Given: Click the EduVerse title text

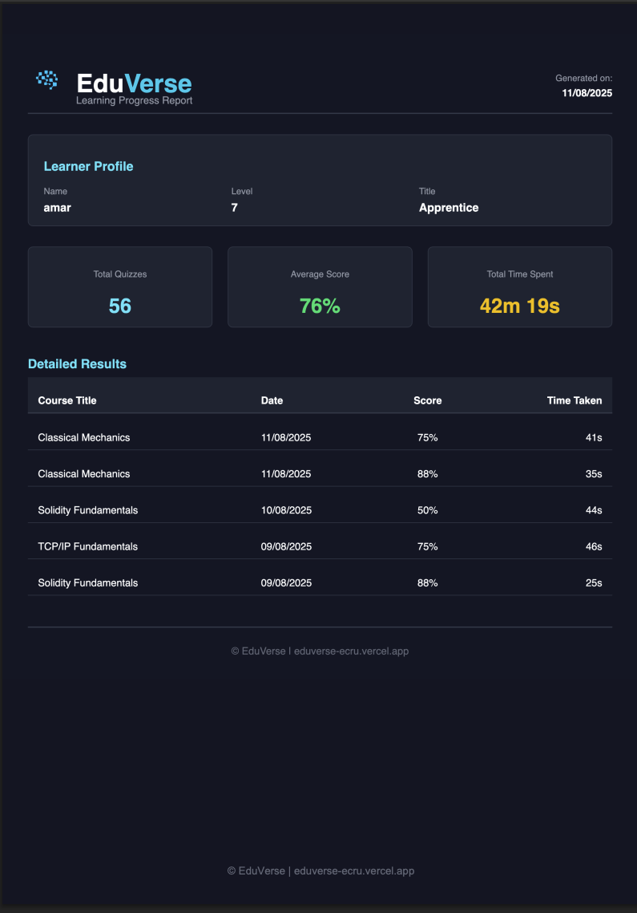Looking at the screenshot, I should (134, 83).
